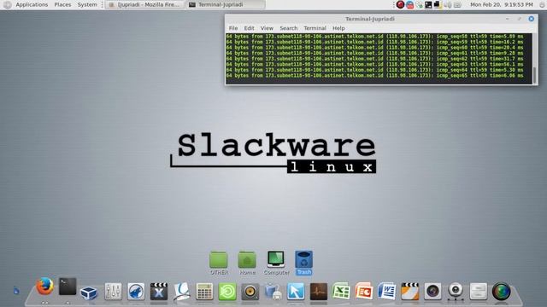Image resolution: width=547 pixels, height=307 pixels.
Task: Click the white sail document icon in dock
Action: 182,292
